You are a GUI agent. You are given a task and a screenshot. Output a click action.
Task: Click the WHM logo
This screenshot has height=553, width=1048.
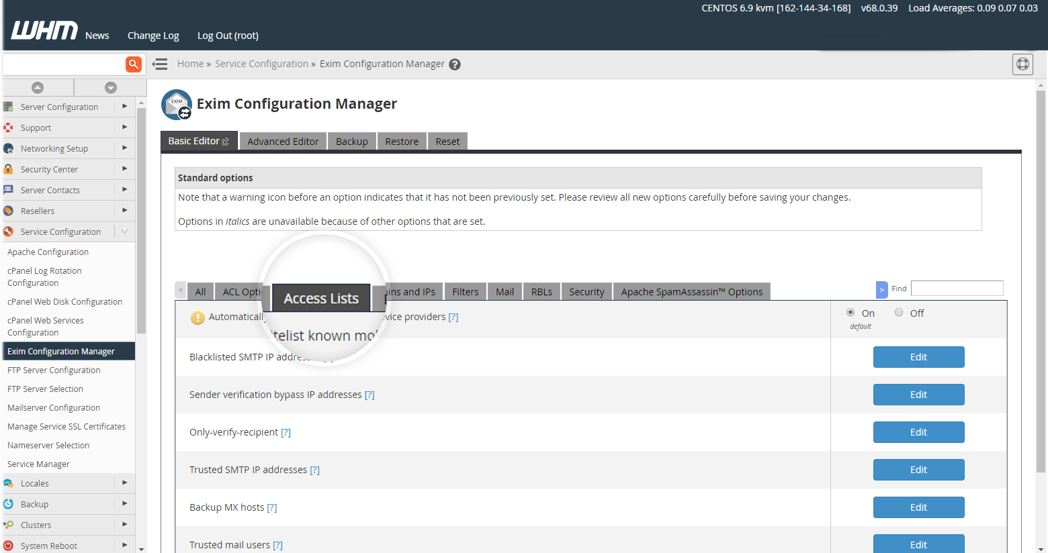[x=44, y=31]
